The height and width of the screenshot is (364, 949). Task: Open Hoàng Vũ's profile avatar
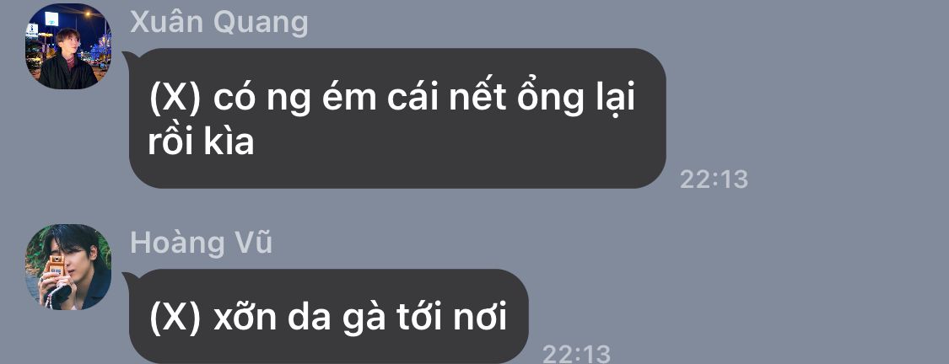click(x=67, y=267)
